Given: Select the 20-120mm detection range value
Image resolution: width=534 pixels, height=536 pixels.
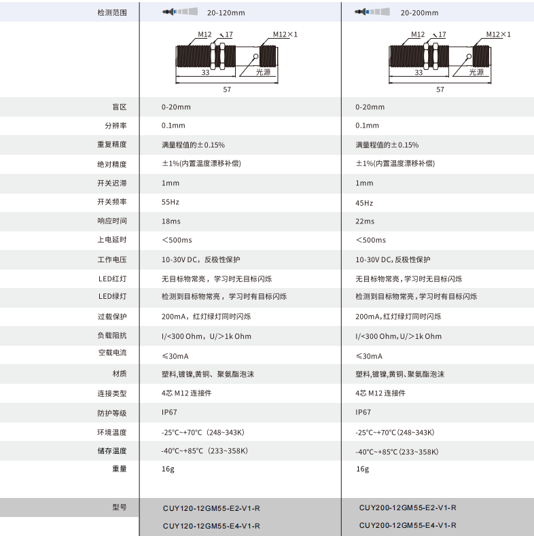Looking at the screenshot, I should click(226, 13).
